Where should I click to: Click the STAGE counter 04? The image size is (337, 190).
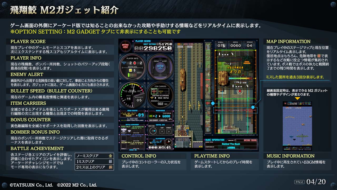click(x=249, y=45)
